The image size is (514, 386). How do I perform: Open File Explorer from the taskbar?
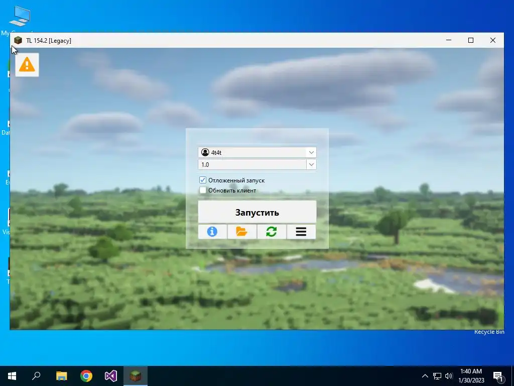click(x=61, y=376)
